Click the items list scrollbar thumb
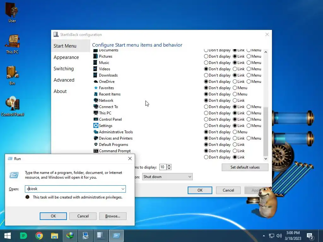The height and width of the screenshot is (242, 323). tap(266, 131)
